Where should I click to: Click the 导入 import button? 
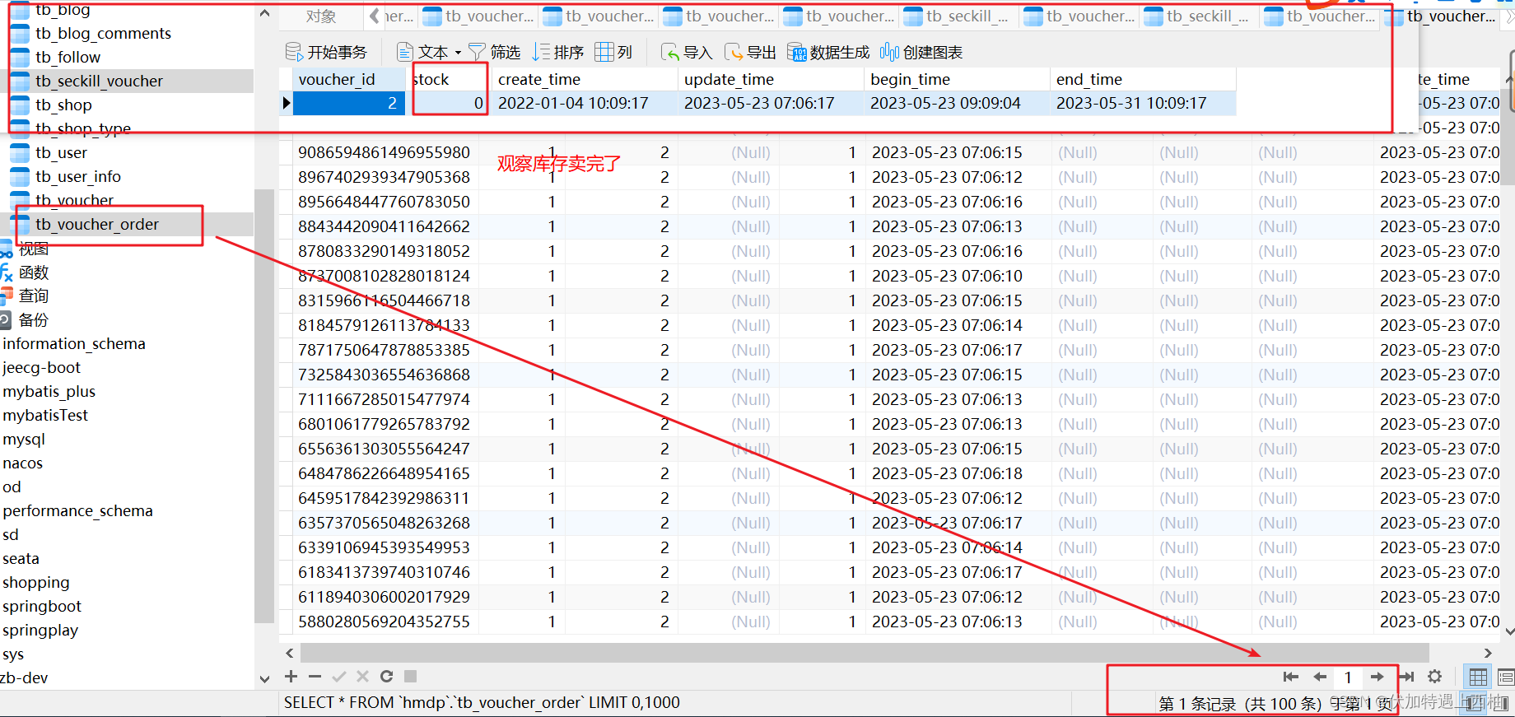(687, 52)
